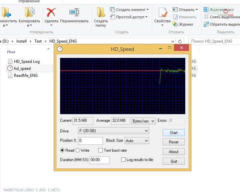The width and height of the screenshot is (240, 193).
Task: Enable the Test burst rate checkbox
Action: tap(100, 150)
